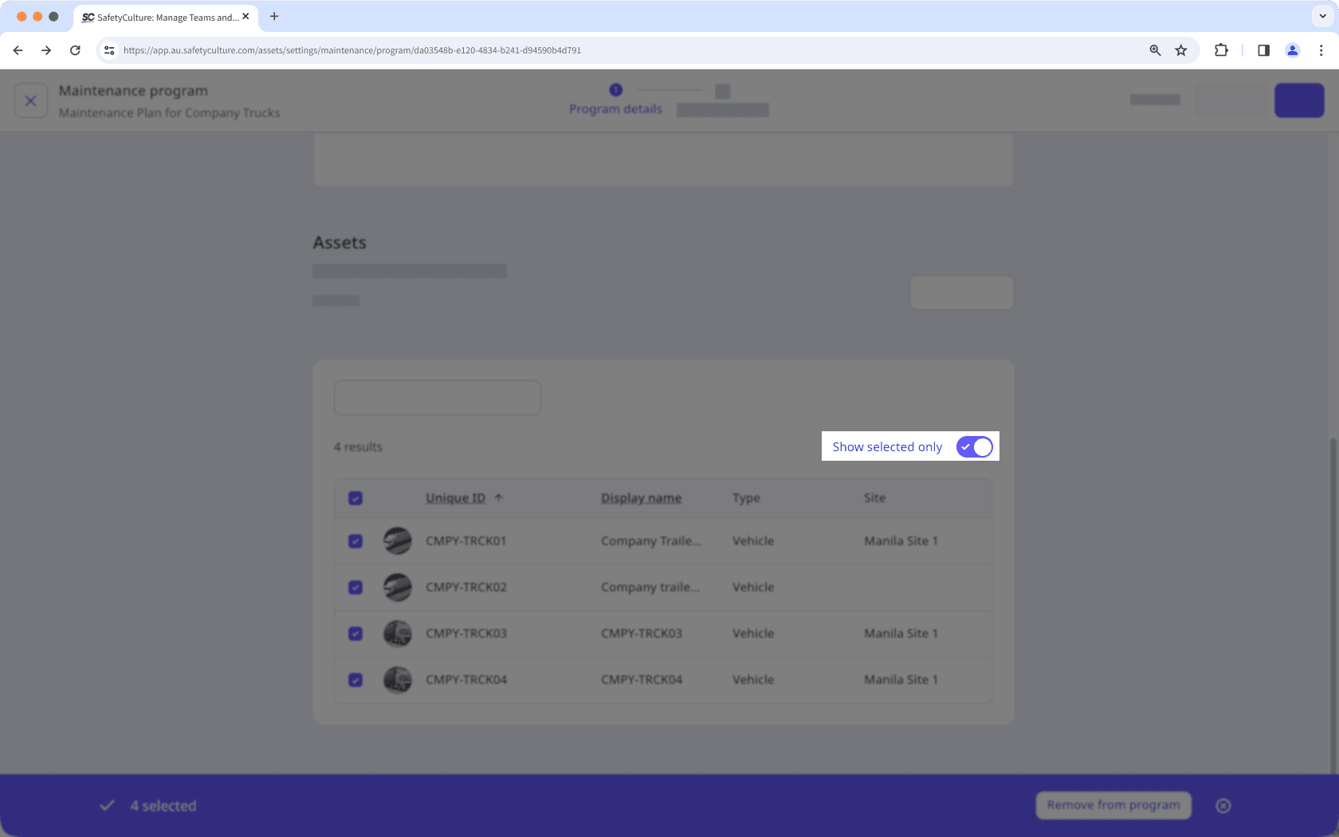This screenshot has width=1339, height=837.
Task: Open the browser Extensions puzzle icon
Action: [x=1221, y=50]
